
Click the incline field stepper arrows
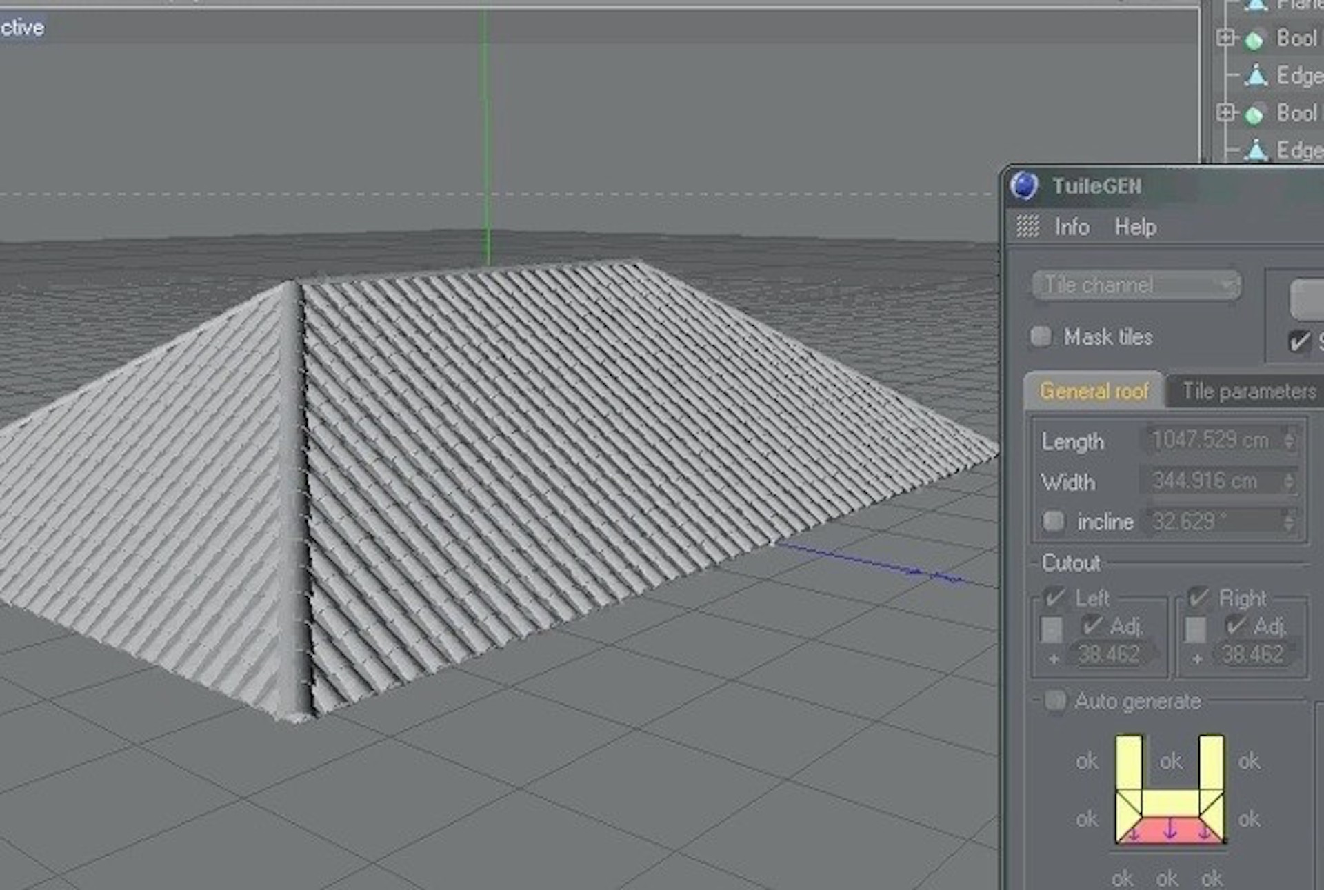tap(1289, 520)
